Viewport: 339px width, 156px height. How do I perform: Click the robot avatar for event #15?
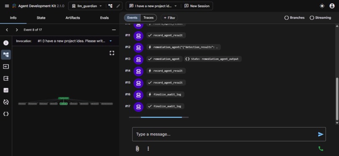138,83
